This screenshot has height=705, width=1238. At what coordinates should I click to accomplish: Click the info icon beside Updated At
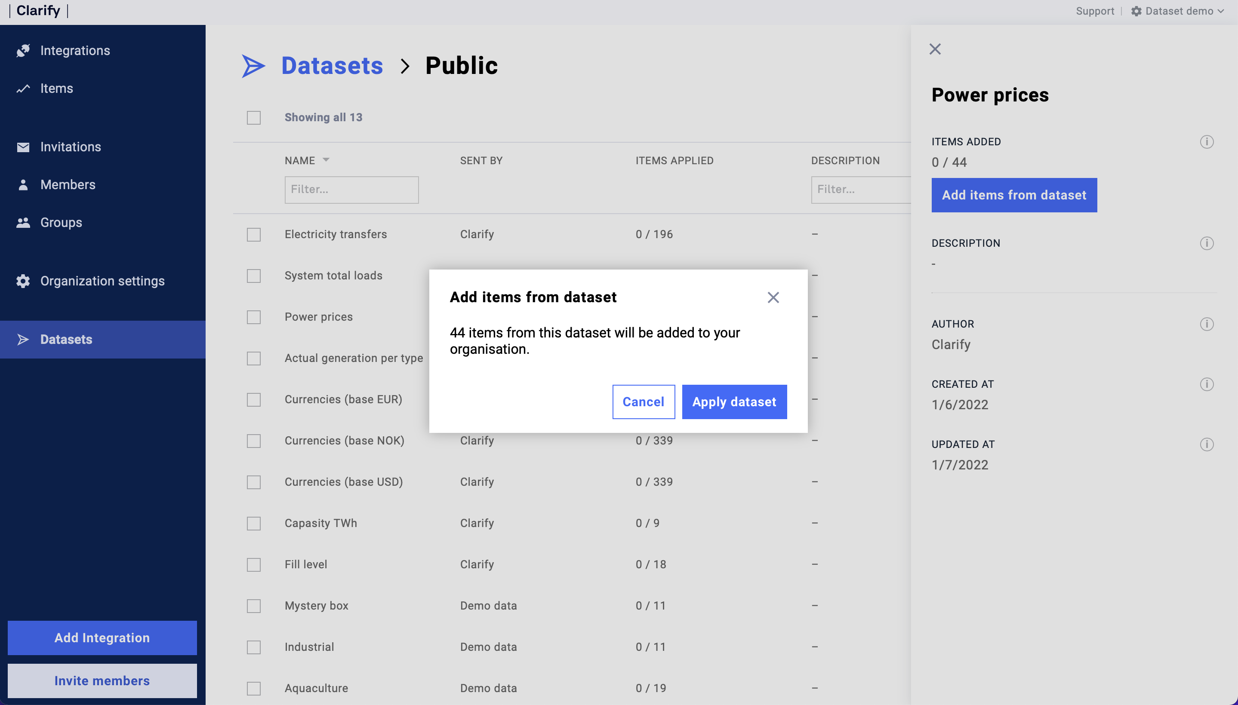[1207, 444]
